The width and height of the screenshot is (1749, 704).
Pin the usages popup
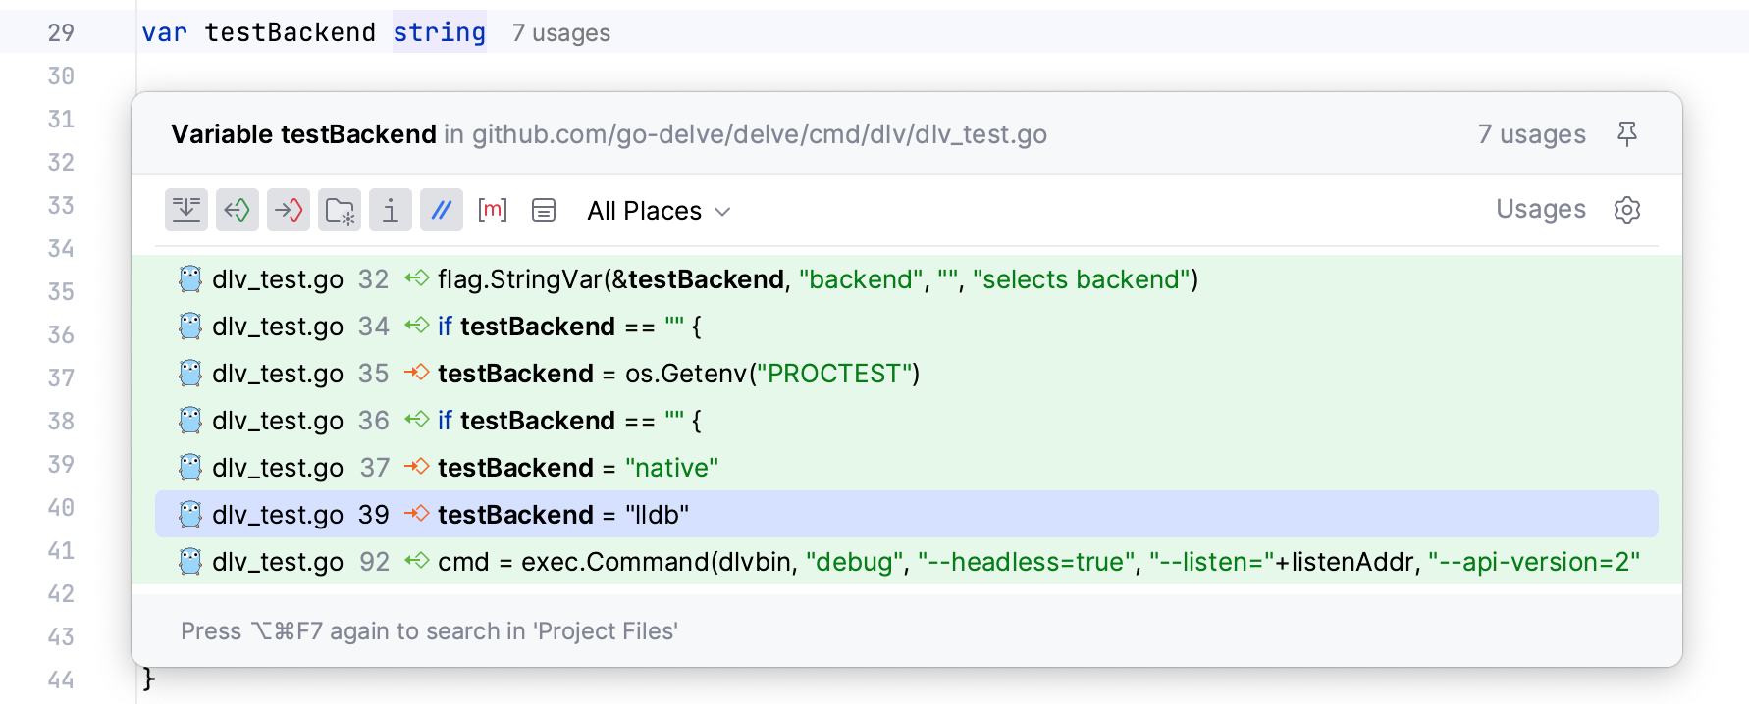coord(1627,134)
